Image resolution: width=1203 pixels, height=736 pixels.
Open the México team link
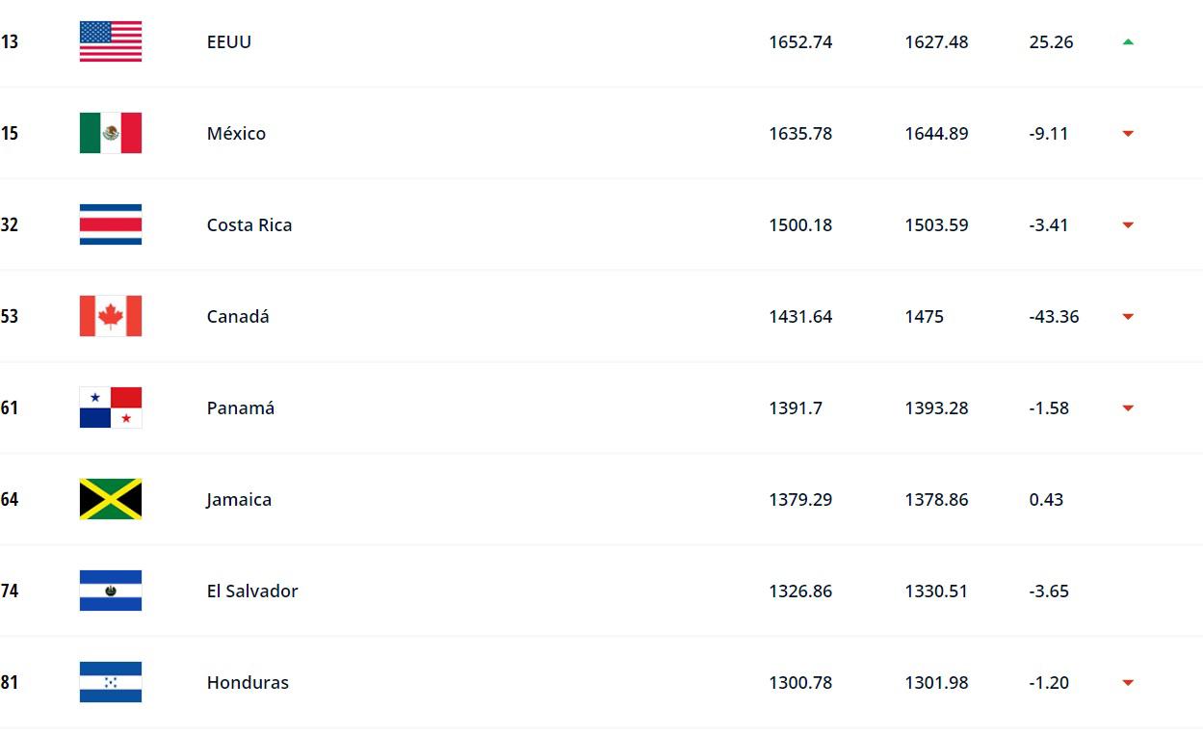(236, 134)
